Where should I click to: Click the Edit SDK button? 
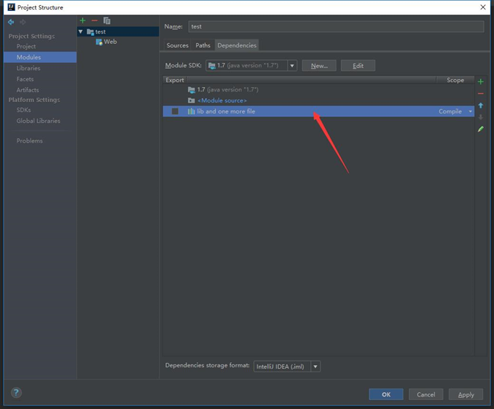358,66
